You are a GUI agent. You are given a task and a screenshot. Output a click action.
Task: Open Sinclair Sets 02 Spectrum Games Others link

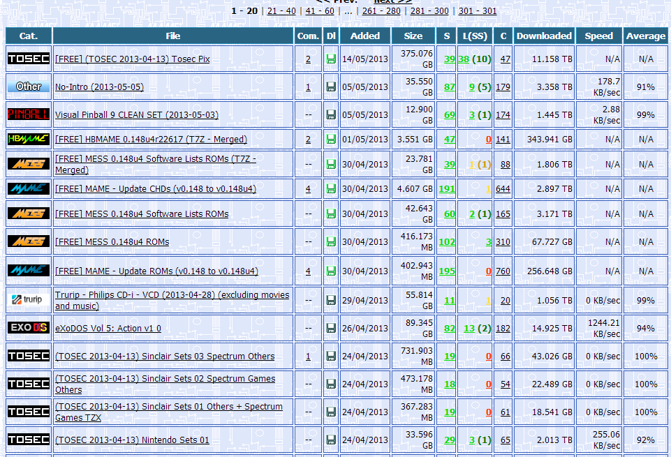point(165,384)
